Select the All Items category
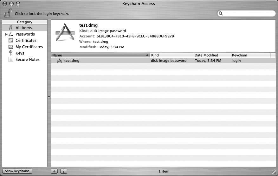278x176 pixels. pos(25,28)
